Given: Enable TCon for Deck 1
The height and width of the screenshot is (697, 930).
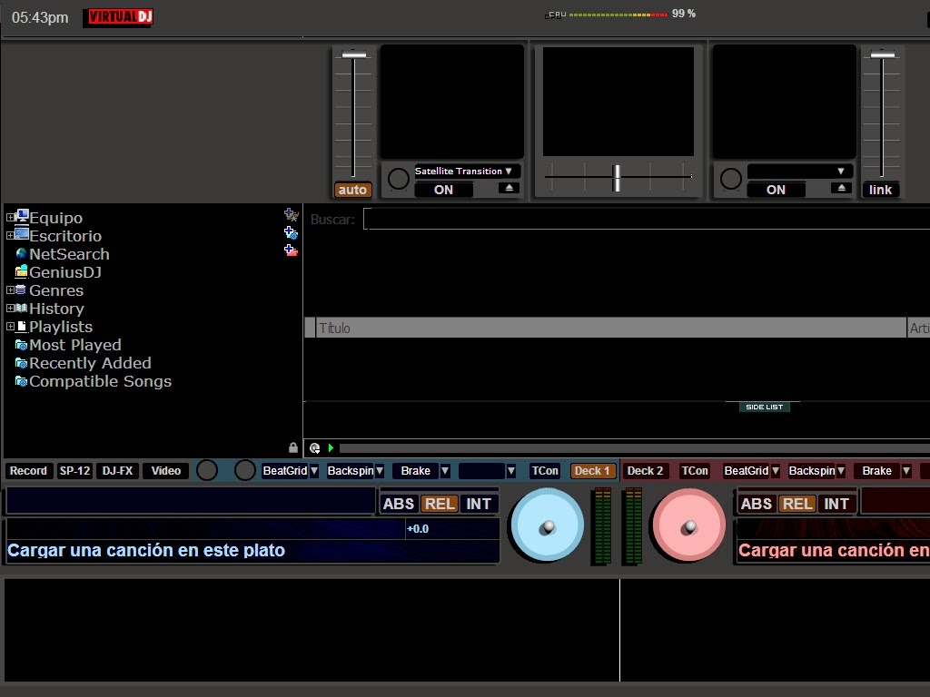Looking at the screenshot, I should 546,471.
